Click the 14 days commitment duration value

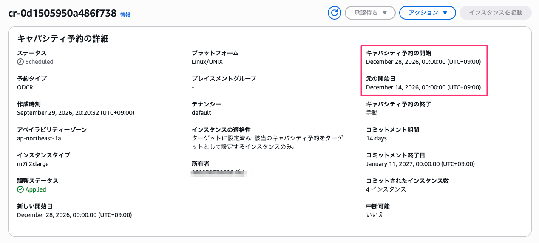(376, 138)
